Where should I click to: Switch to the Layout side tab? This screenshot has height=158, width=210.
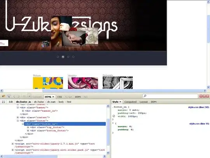pos(143,102)
